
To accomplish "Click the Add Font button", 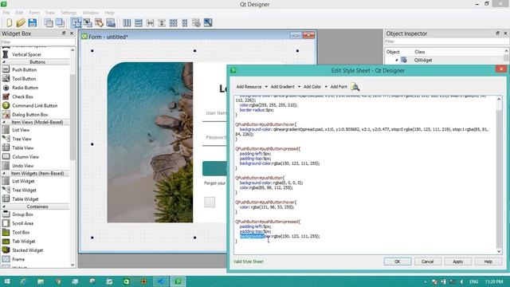I will point(339,87).
